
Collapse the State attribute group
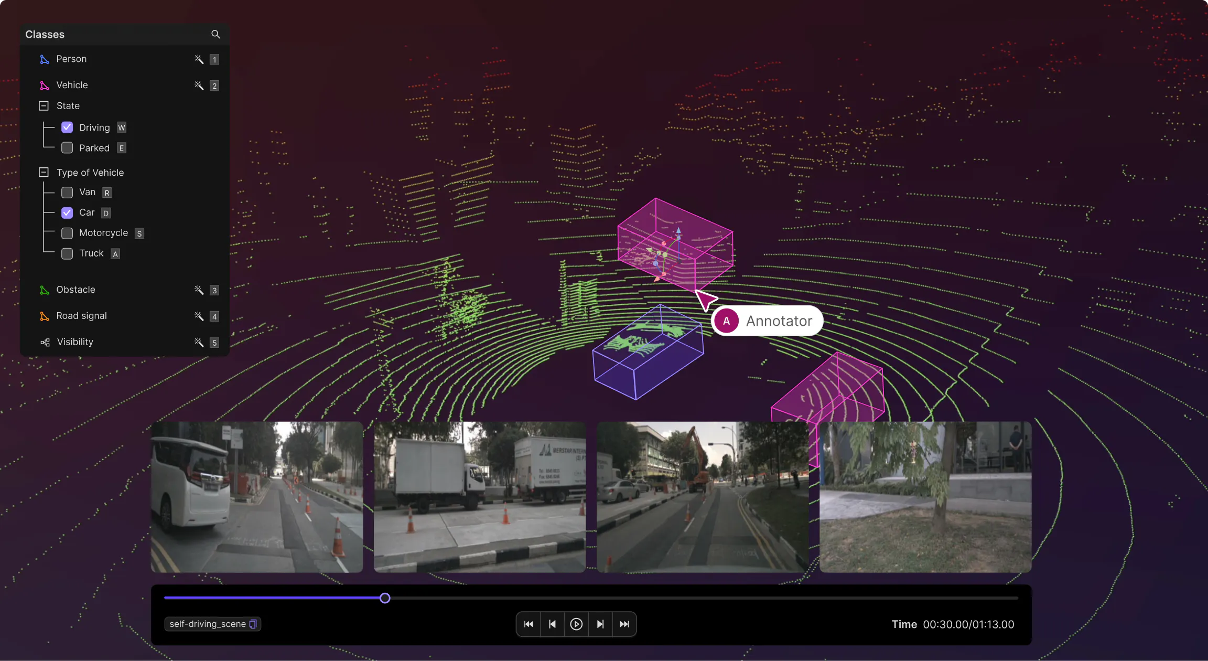44,106
